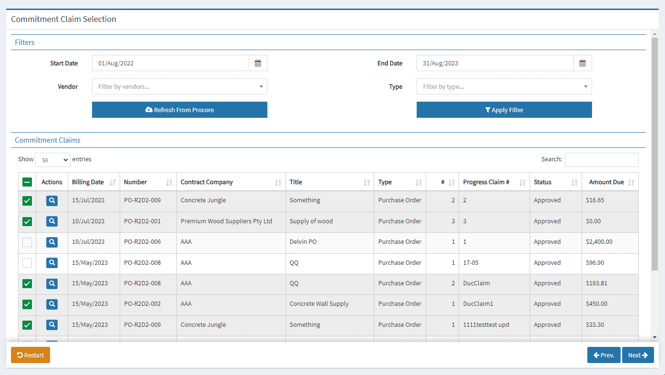Image resolution: width=665 pixels, height=375 pixels.
Task: Go to Next step
Action: point(637,355)
